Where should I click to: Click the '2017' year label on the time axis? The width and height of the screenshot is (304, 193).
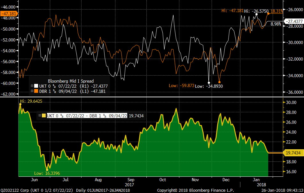(x=129, y=185)
